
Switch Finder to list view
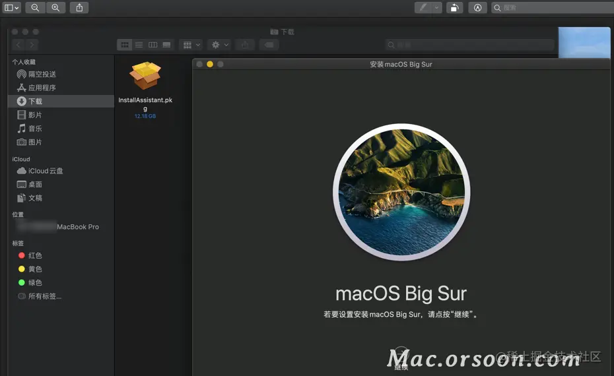(139, 45)
